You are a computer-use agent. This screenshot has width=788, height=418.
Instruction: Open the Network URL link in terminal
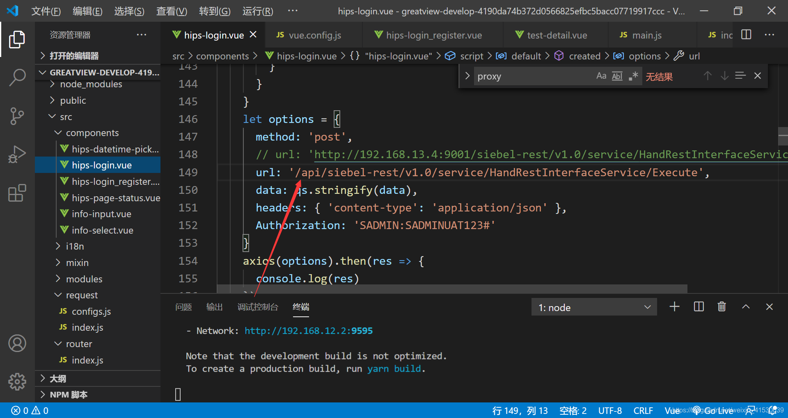[309, 331]
